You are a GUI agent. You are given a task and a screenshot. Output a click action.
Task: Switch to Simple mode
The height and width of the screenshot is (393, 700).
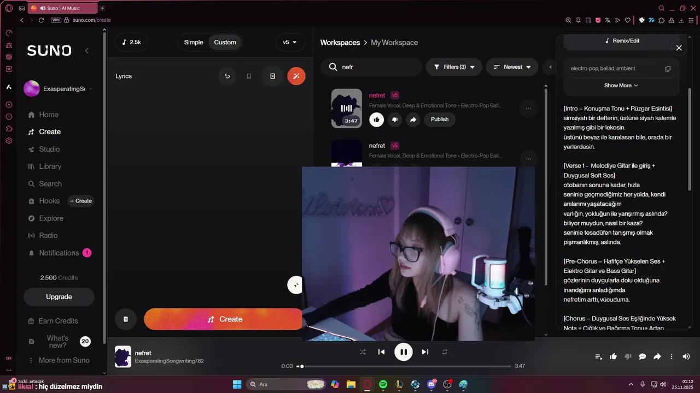[x=194, y=42]
